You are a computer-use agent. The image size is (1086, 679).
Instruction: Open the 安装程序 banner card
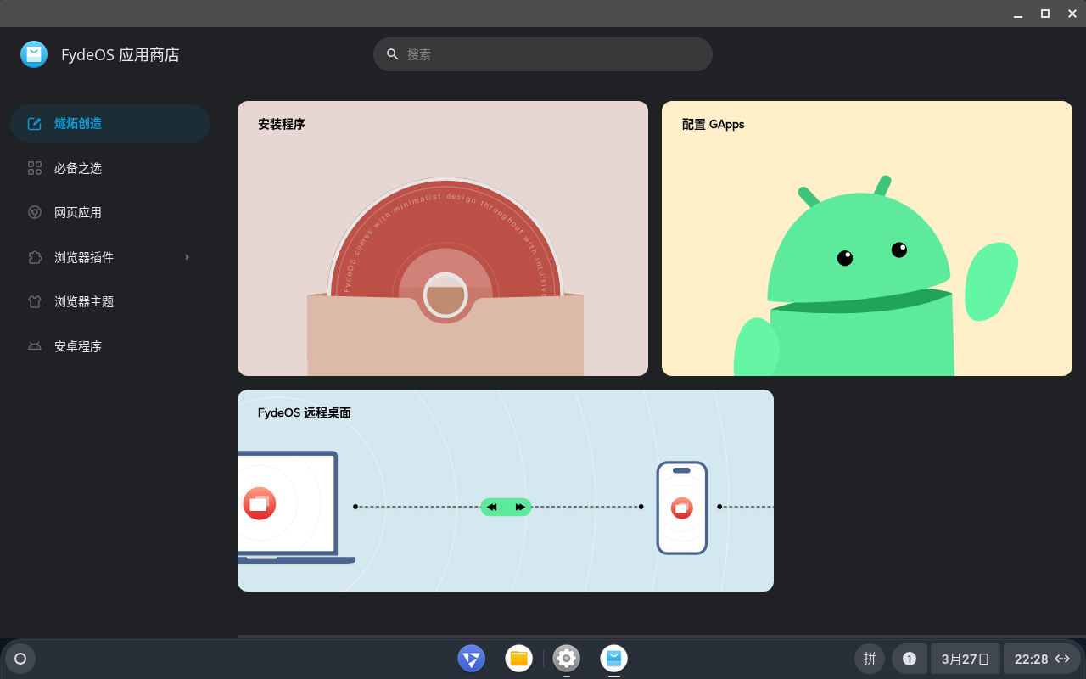tap(443, 238)
